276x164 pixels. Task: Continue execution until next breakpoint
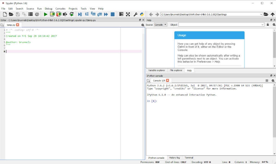point(106,14)
